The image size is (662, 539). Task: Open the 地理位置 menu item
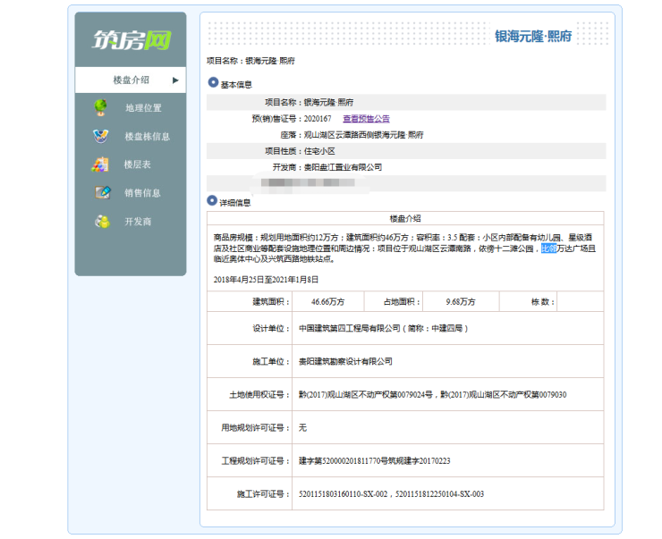click(x=143, y=108)
